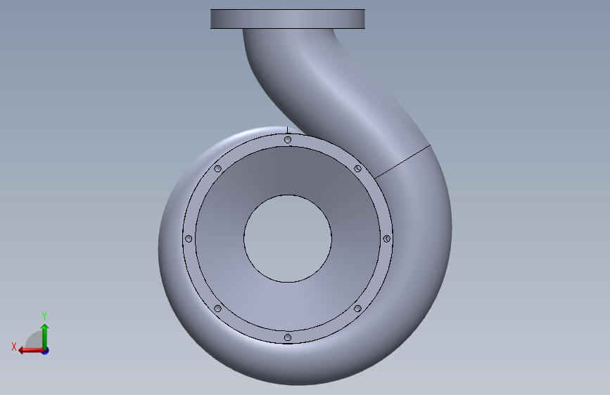Pick the rightmost bolt hole on the ring
Viewport: 610px width, 395px height.
click(x=387, y=239)
